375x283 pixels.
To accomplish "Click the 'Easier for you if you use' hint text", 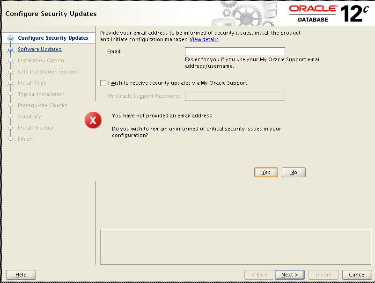I will click(x=253, y=63).
